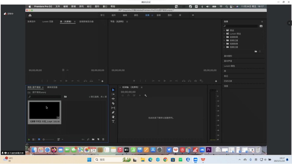The image size is (292, 164).
Task: Click the Find magnifier icon at project panel bottom
Action: [x=88, y=139]
